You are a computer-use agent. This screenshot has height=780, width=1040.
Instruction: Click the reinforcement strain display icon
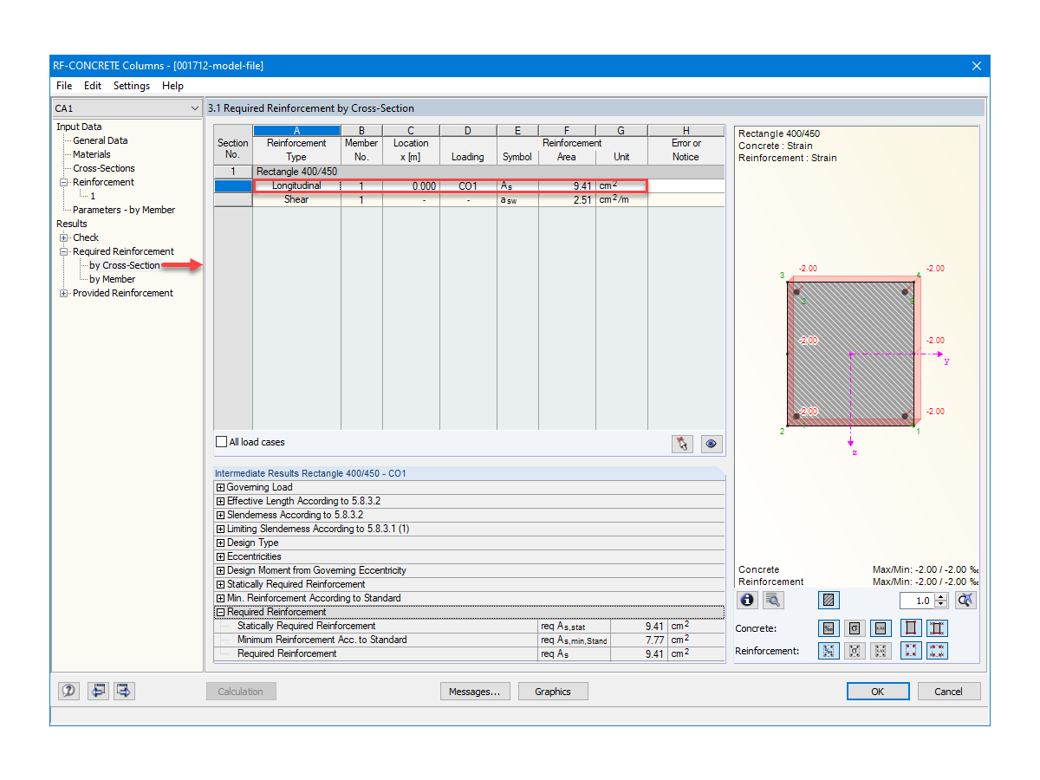(x=829, y=651)
